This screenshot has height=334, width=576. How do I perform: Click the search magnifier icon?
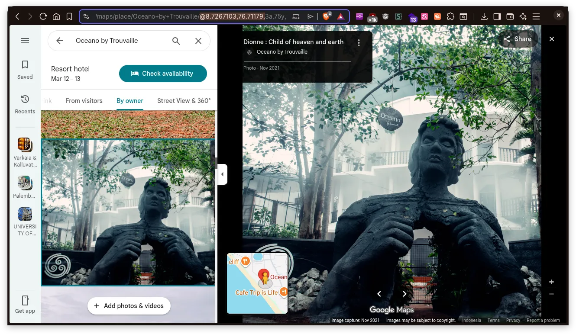click(176, 41)
